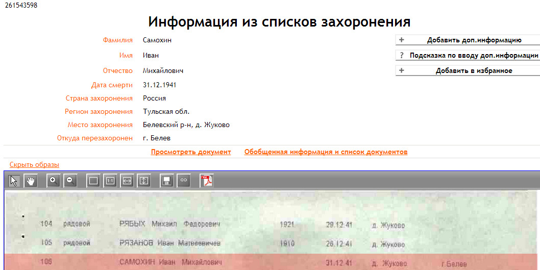
Task: Open 'Обобщенная информация и список документов'
Action: [x=326, y=152]
